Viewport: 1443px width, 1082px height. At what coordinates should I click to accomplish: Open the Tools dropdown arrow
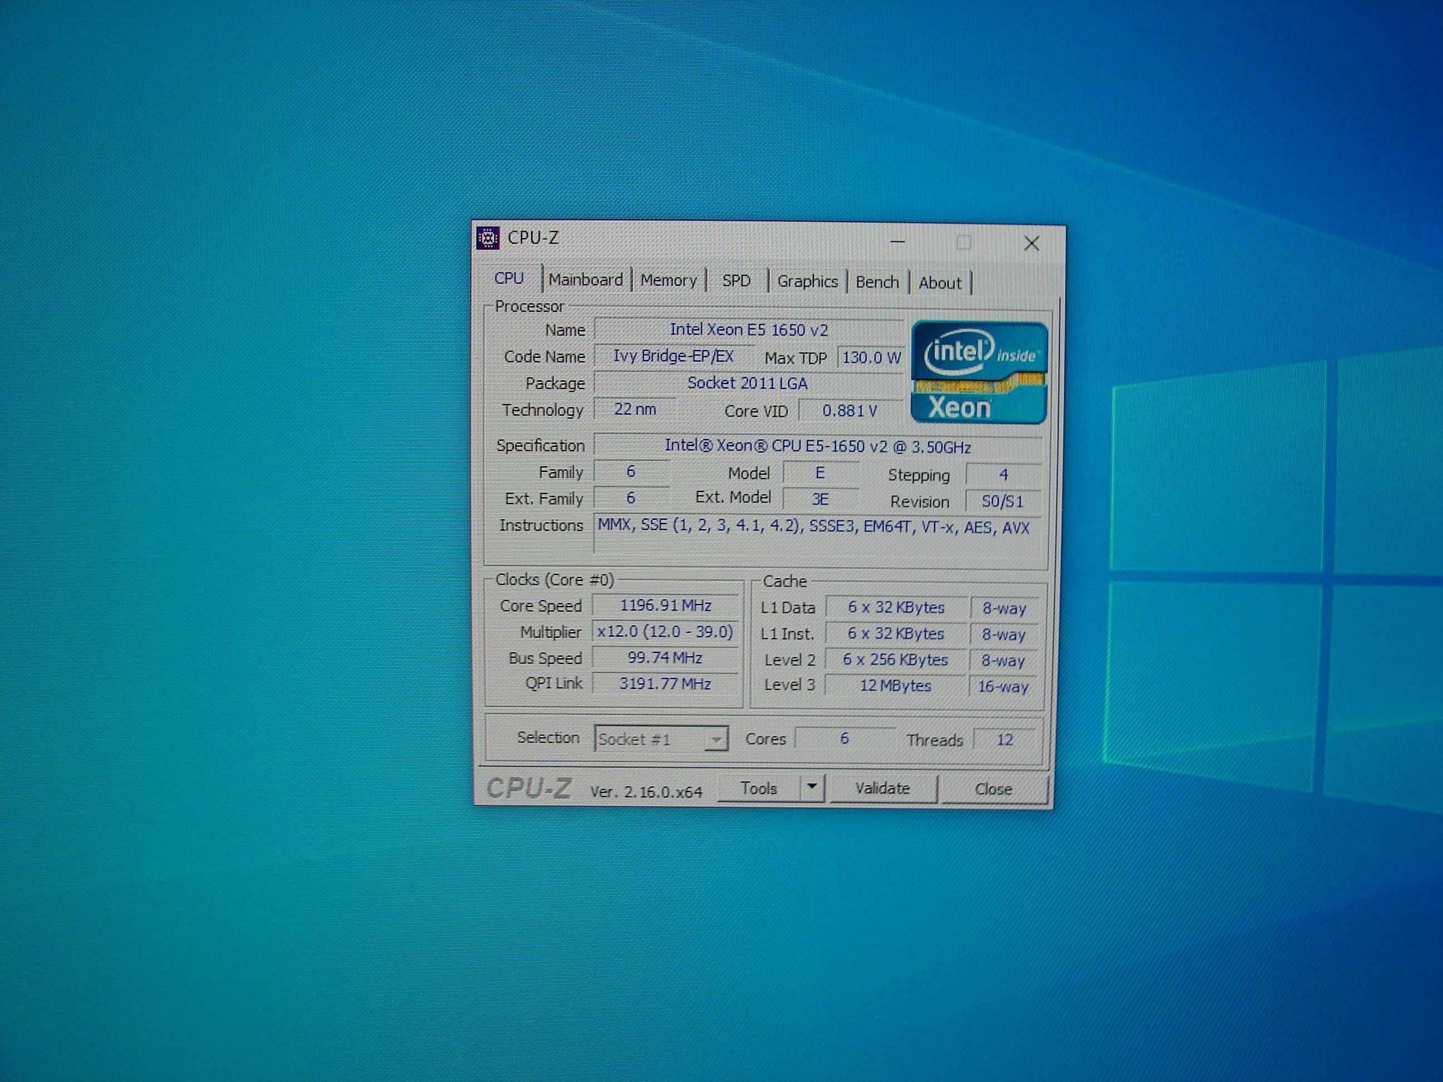coord(812,787)
